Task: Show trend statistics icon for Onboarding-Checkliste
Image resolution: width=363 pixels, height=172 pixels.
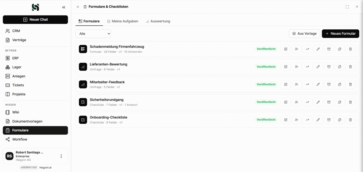Action: point(307,120)
